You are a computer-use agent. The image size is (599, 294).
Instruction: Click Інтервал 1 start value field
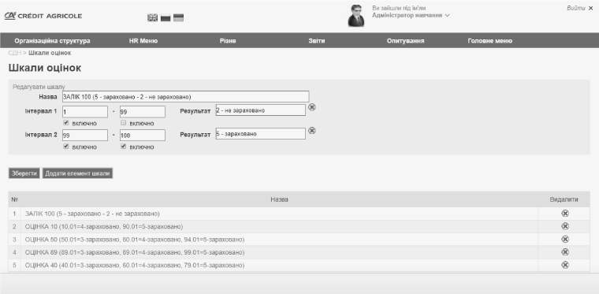point(85,112)
